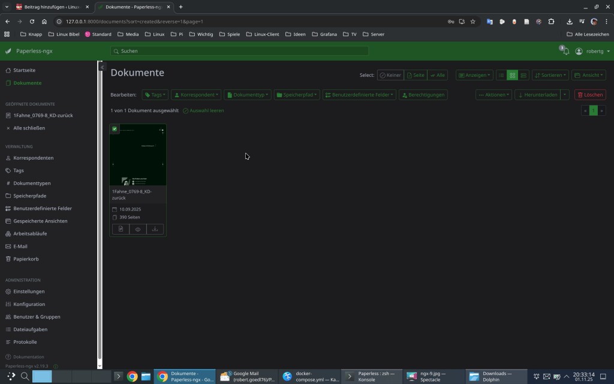614x384 pixels.
Task: Switch to list view icon
Action: point(501,75)
